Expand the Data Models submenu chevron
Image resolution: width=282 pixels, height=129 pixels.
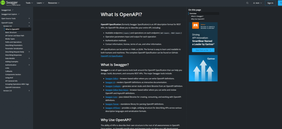click(x=29, y=58)
